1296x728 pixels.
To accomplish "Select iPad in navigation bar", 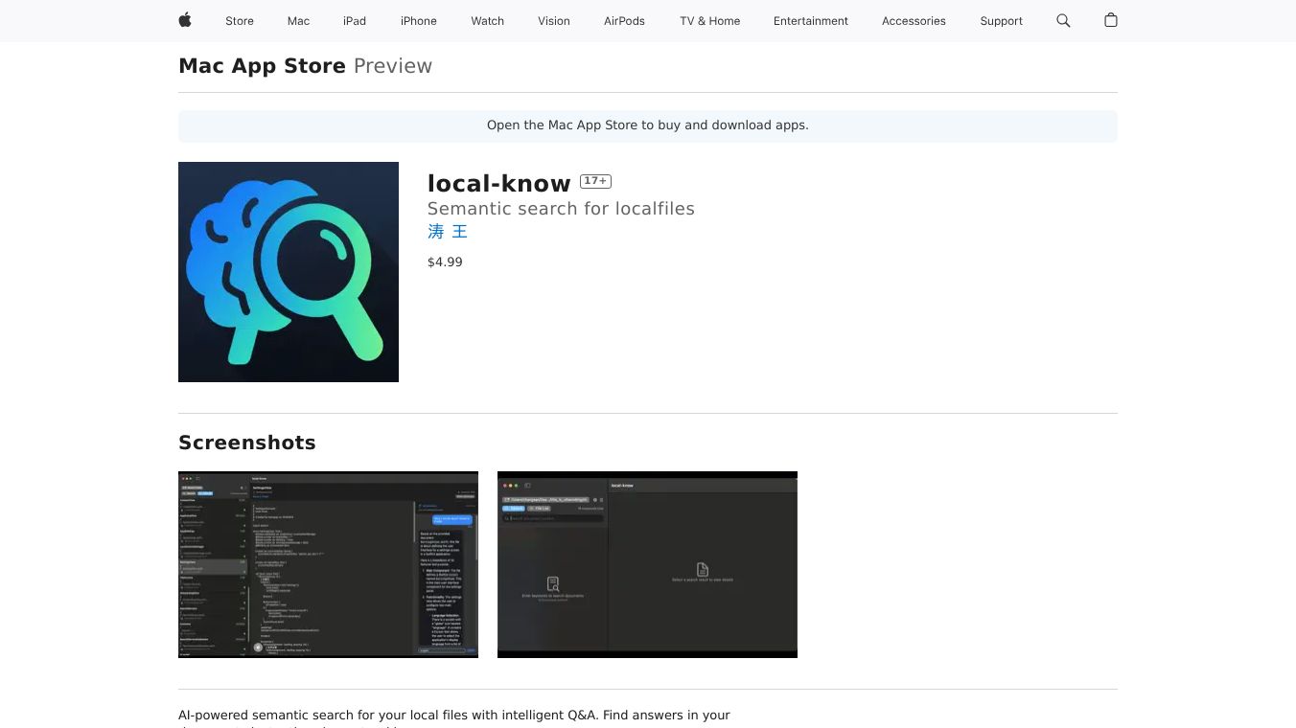I will click(355, 21).
